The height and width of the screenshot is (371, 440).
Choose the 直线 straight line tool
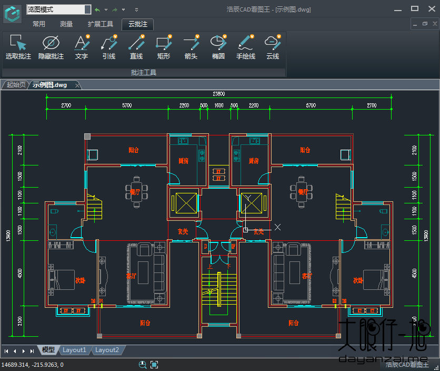tap(136, 47)
